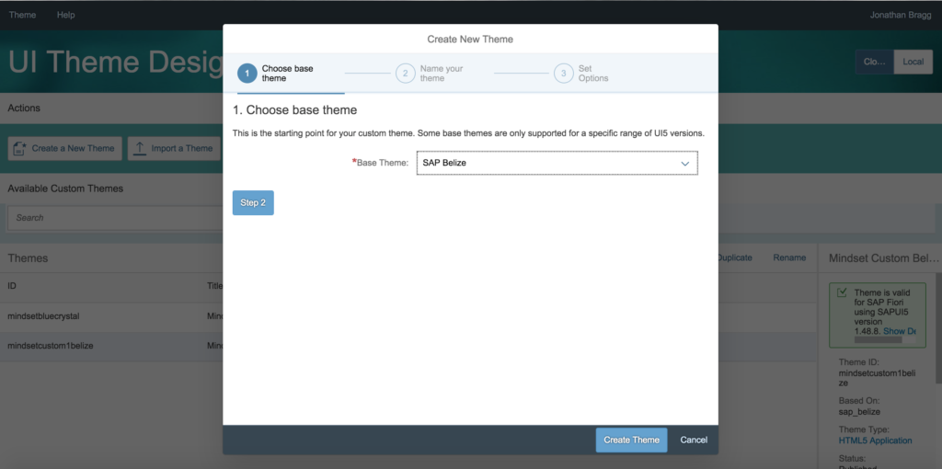This screenshot has width=942, height=469.
Task: Click the step 1 circle number
Action: tap(247, 74)
